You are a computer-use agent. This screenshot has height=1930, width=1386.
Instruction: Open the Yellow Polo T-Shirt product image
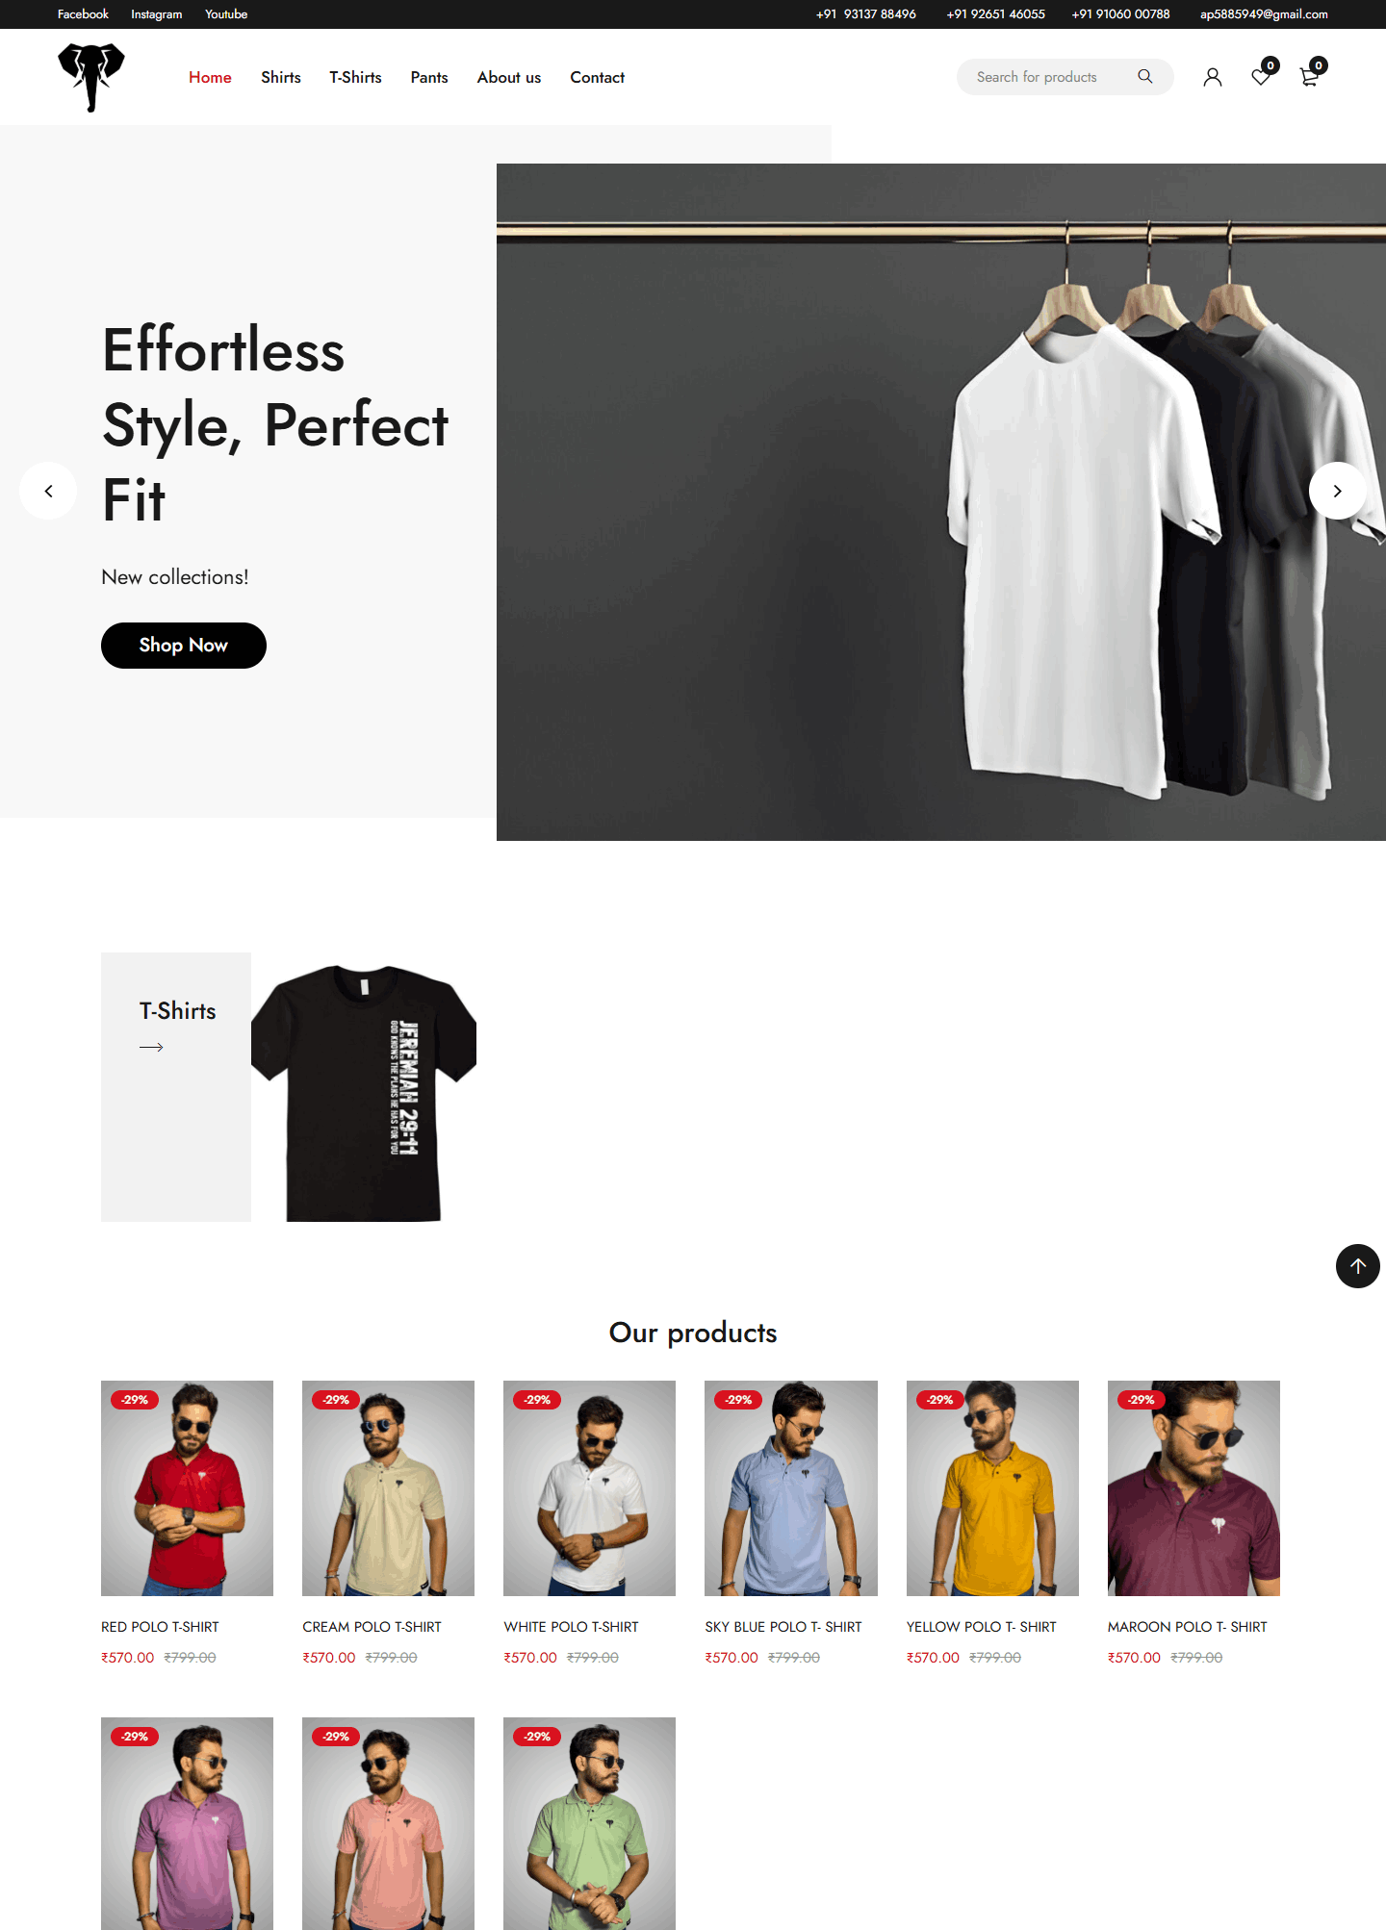992,1488
